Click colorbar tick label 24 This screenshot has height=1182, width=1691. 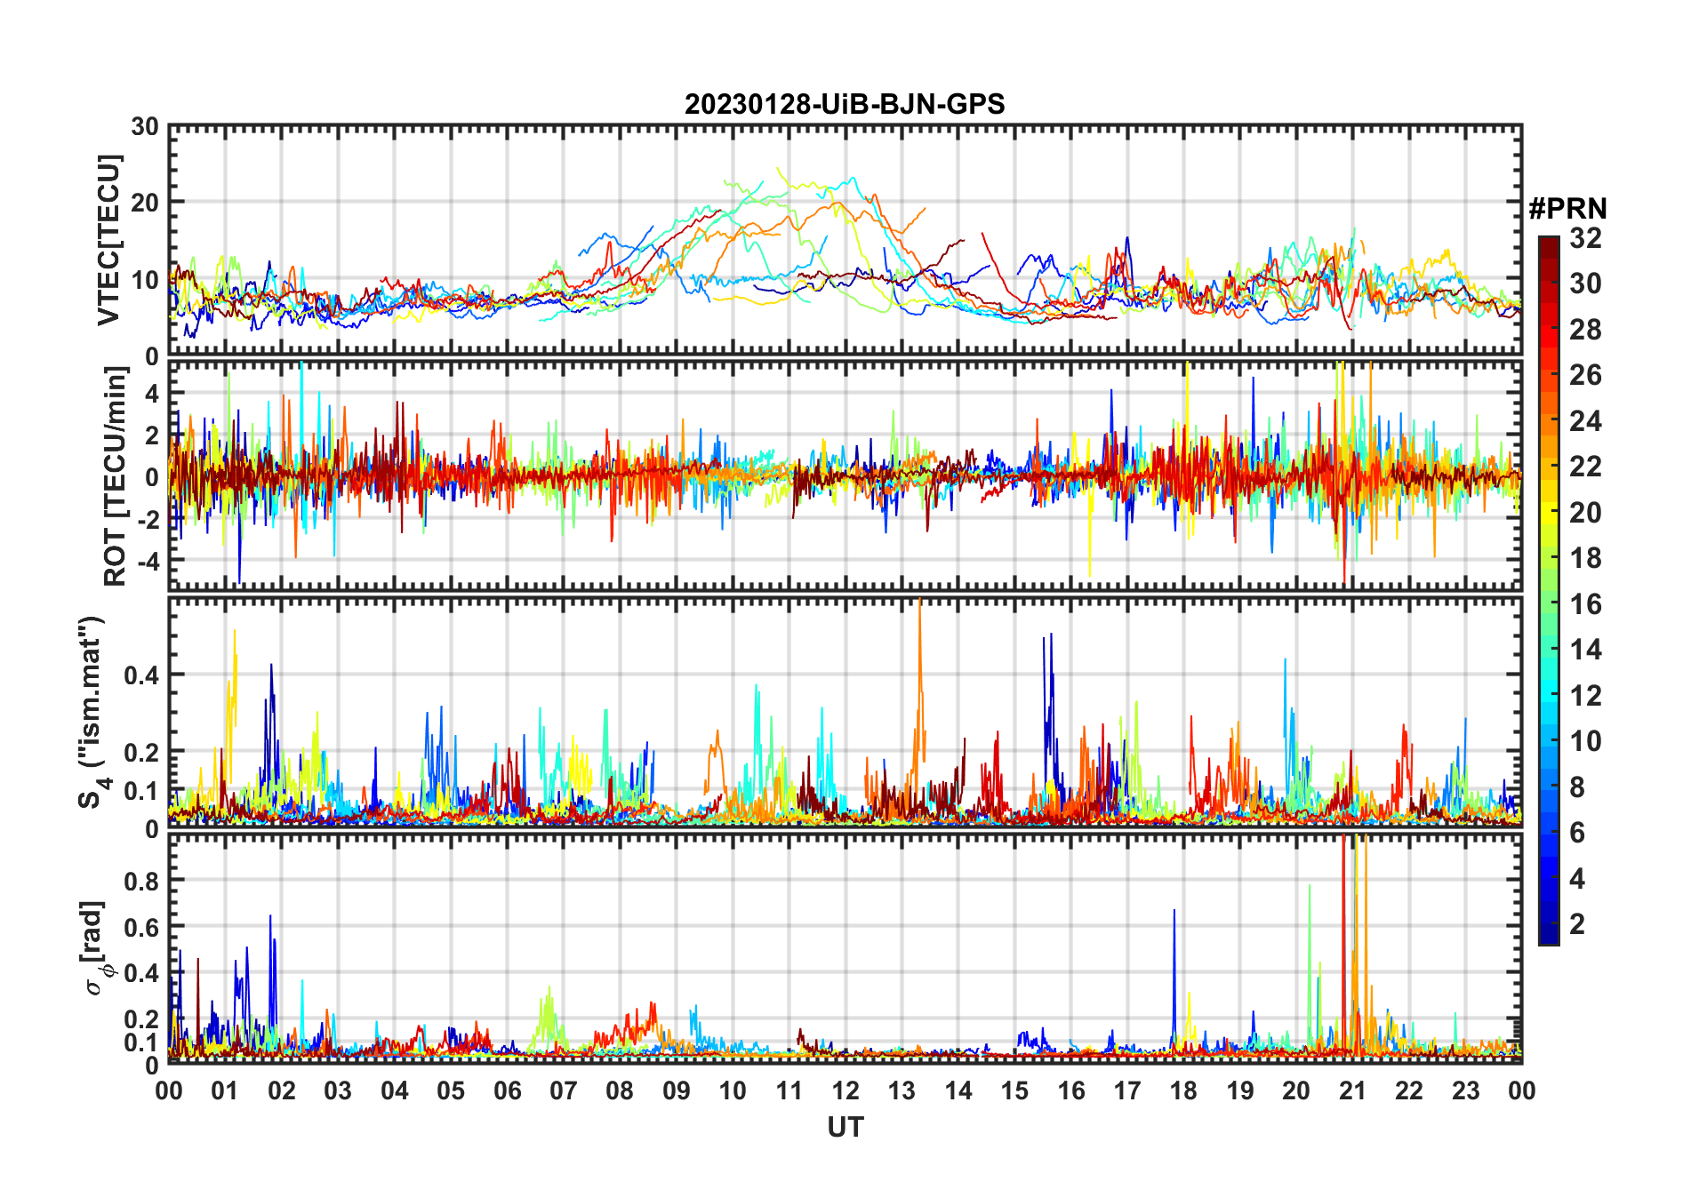pyautogui.click(x=1585, y=421)
